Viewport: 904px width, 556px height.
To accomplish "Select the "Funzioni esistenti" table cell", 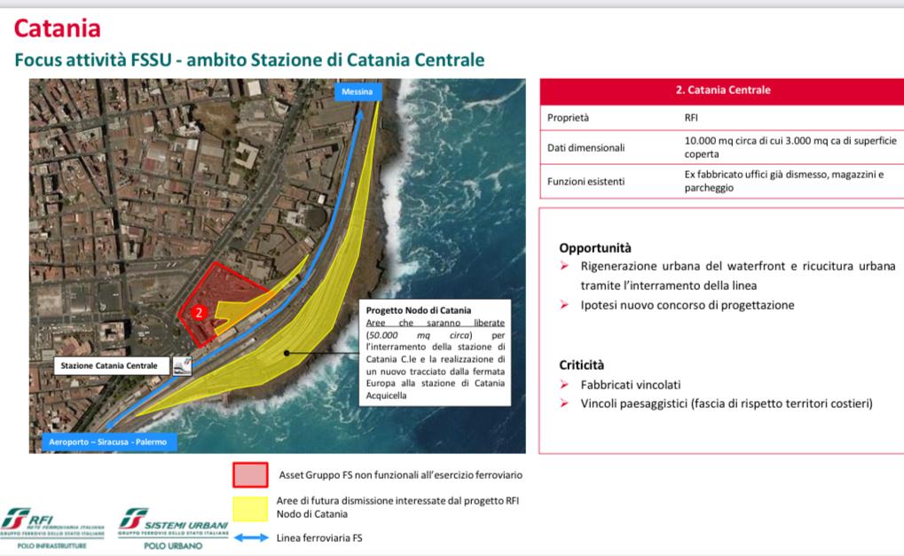I will pos(586,182).
